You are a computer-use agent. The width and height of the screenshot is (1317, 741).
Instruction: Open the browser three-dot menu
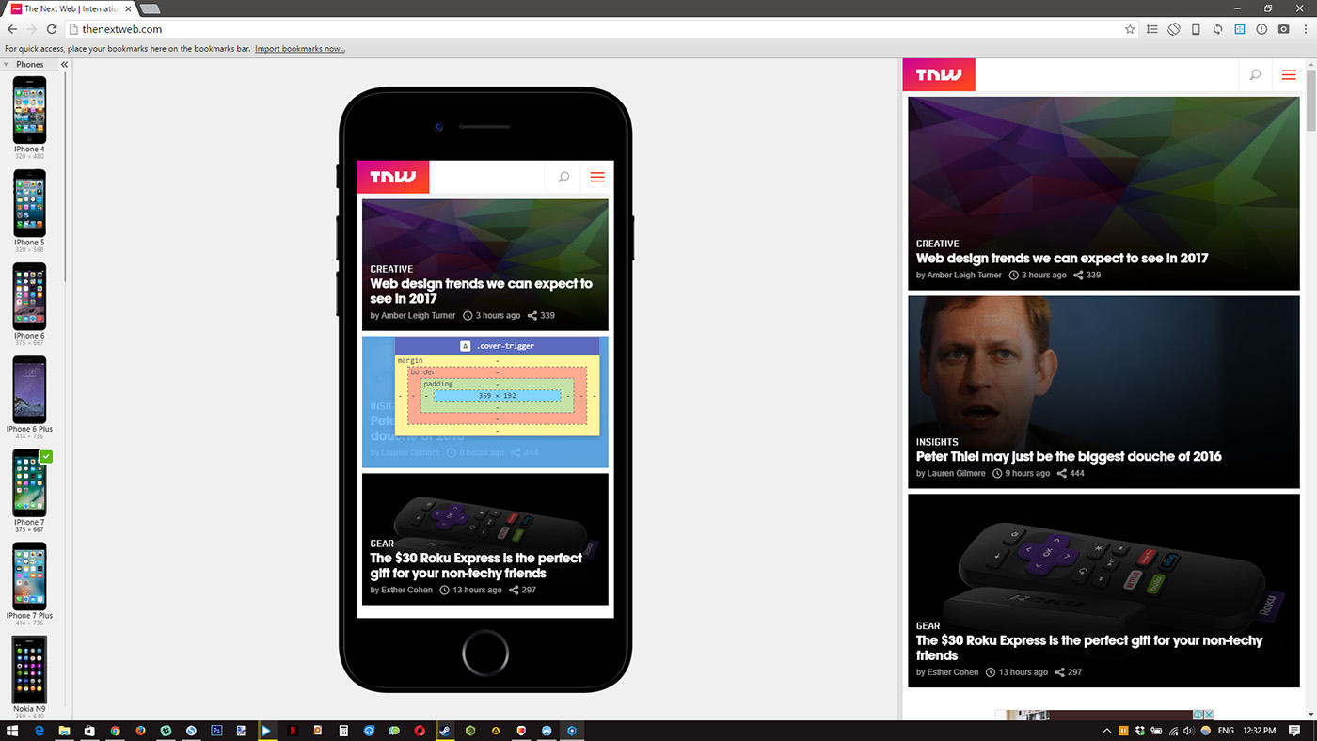[1305, 29]
